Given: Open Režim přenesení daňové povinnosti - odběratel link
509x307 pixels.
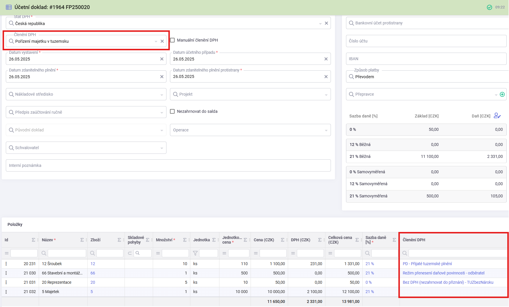Looking at the screenshot, I should (x=444, y=273).
